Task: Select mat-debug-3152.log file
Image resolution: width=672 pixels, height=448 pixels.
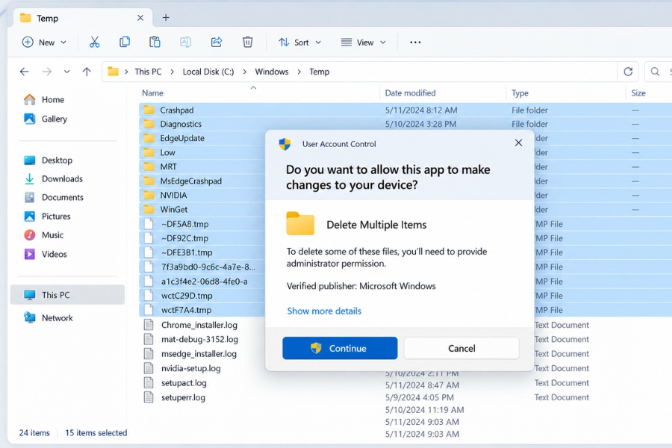Action: pos(199,339)
